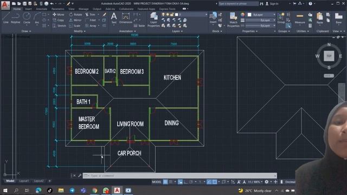Click the object color wheel swatch

pyautogui.click(x=242, y=15)
